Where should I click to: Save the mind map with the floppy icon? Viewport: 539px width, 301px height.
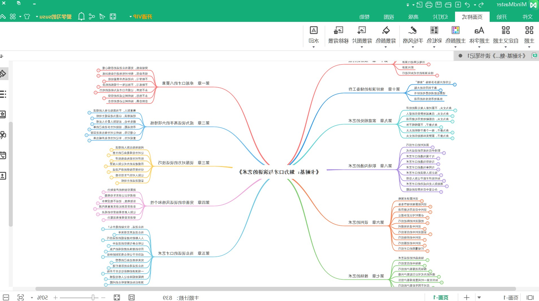click(439, 5)
